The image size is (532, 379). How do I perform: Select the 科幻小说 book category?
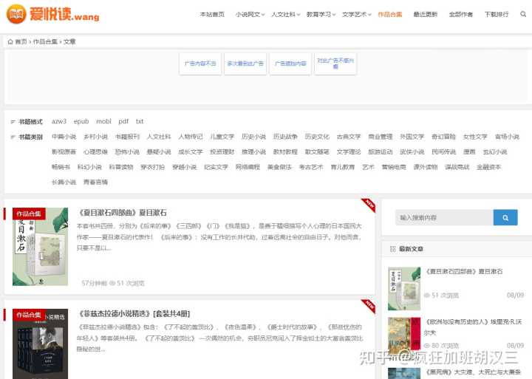(x=89, y=167)
